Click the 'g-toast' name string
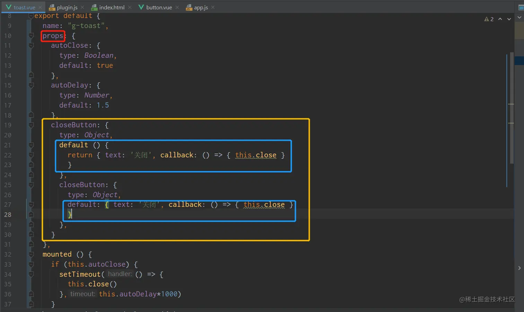 86,26
